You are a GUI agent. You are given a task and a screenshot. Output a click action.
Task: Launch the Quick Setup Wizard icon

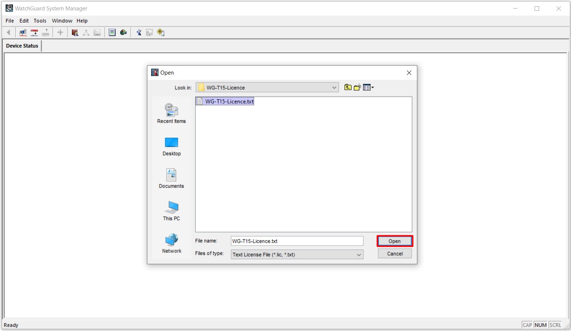pos(139,32)
